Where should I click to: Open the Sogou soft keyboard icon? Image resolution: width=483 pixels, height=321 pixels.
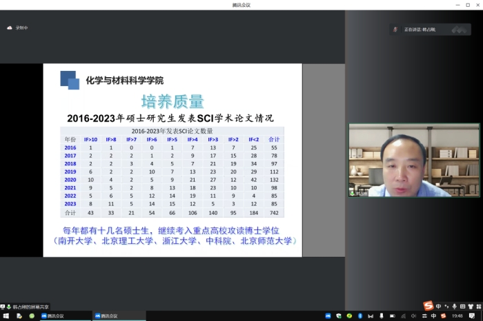tap(463, 306)
